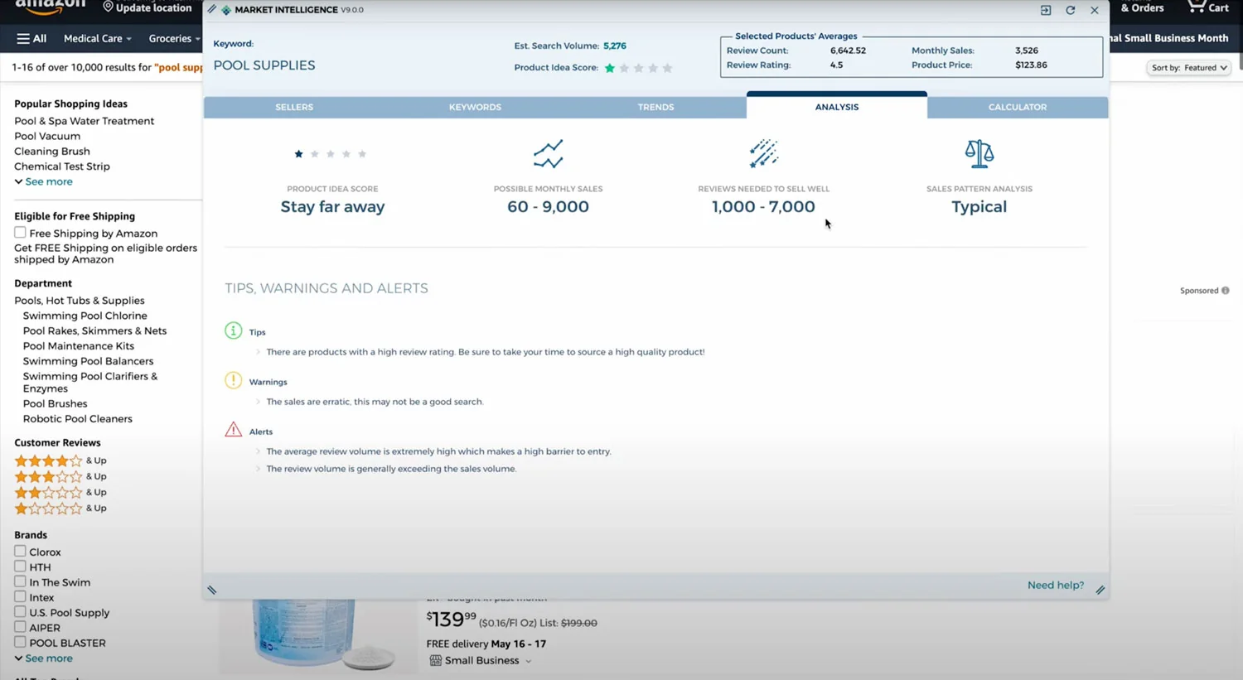The width and height of the screenshot is (1243, 680).
Task: Enable Free Shipping by Amazon checkbox
Action: point(20,233)
